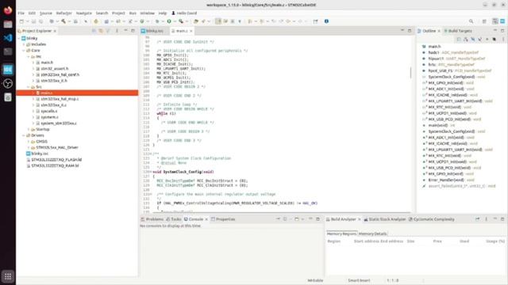Collapse the Inc folder

[29, 56]
